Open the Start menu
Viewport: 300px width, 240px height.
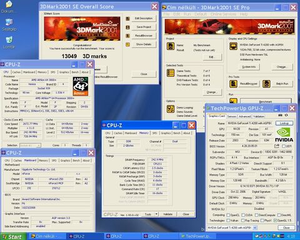[13, 237]
